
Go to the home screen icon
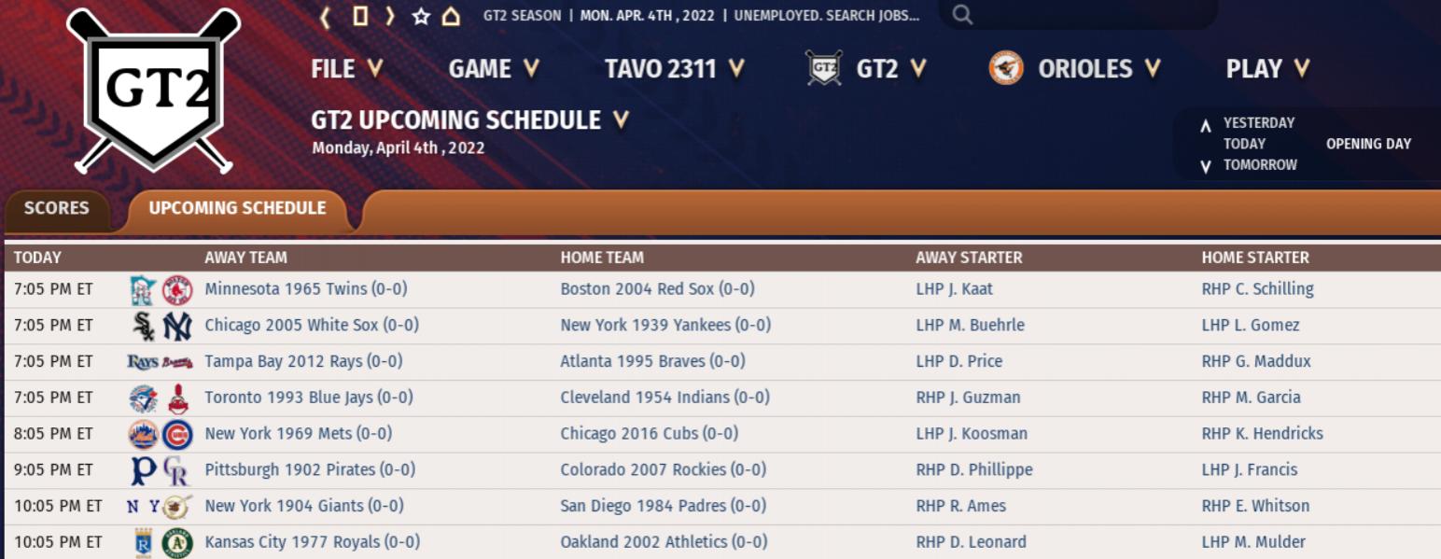point(451,17)
